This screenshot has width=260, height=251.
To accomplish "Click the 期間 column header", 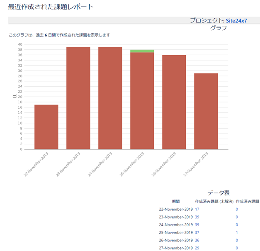I will coord(176,201).
